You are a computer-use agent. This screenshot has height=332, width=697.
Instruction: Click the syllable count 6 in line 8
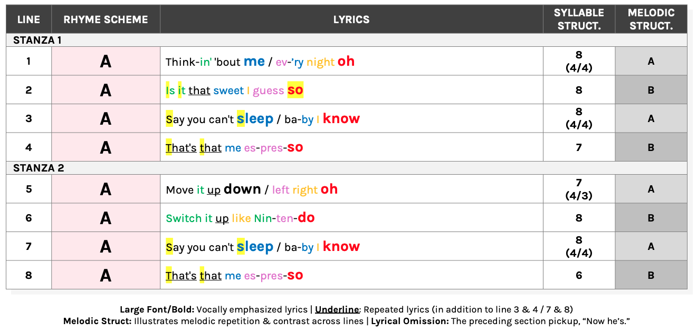[x=579, y=275]
